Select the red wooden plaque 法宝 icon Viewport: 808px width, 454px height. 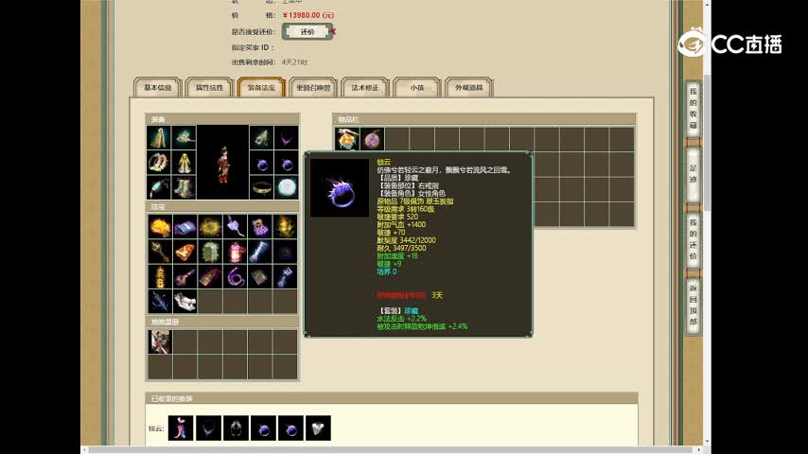210,277
